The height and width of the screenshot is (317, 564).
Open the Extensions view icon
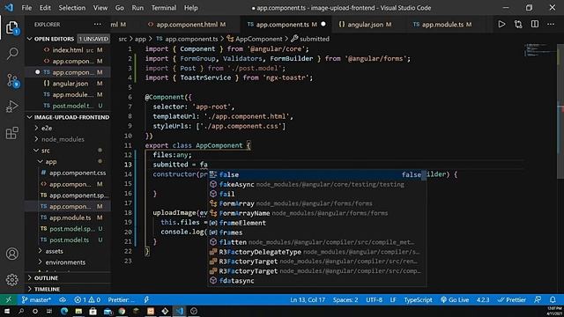point(11,133)
